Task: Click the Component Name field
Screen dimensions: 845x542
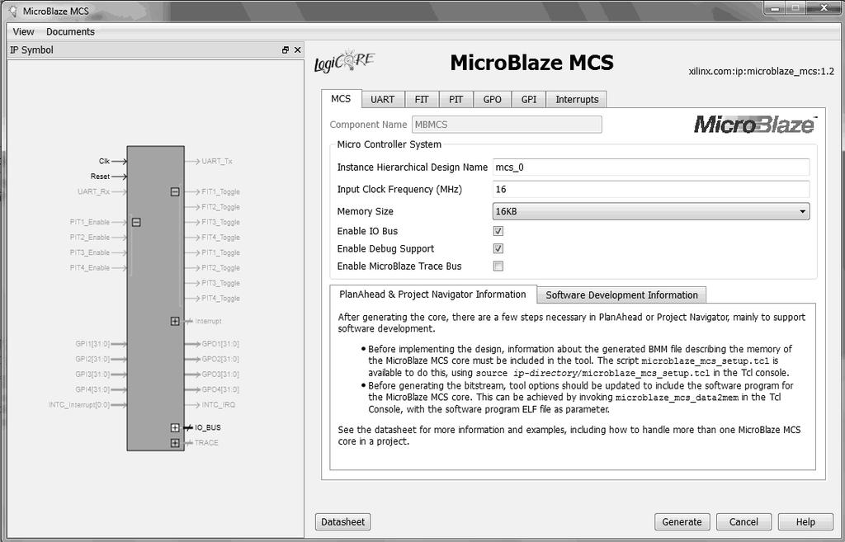Action: coord(507,125)
